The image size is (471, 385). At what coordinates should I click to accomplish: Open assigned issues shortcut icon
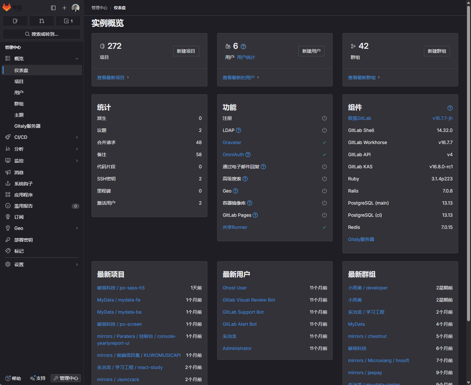[15, 21]
